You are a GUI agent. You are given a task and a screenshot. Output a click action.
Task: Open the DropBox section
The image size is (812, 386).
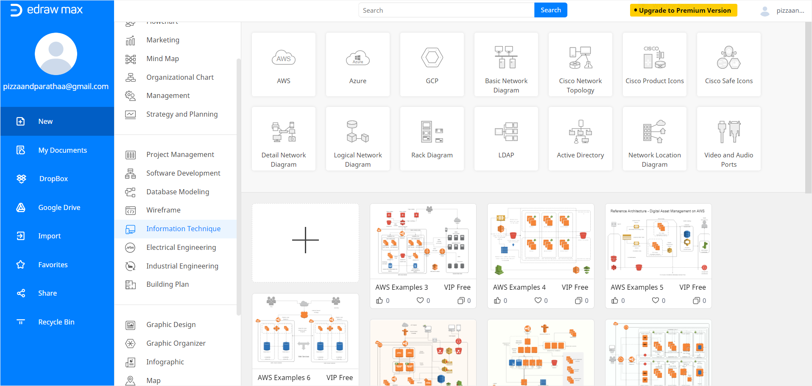click(x=57, y=179)
